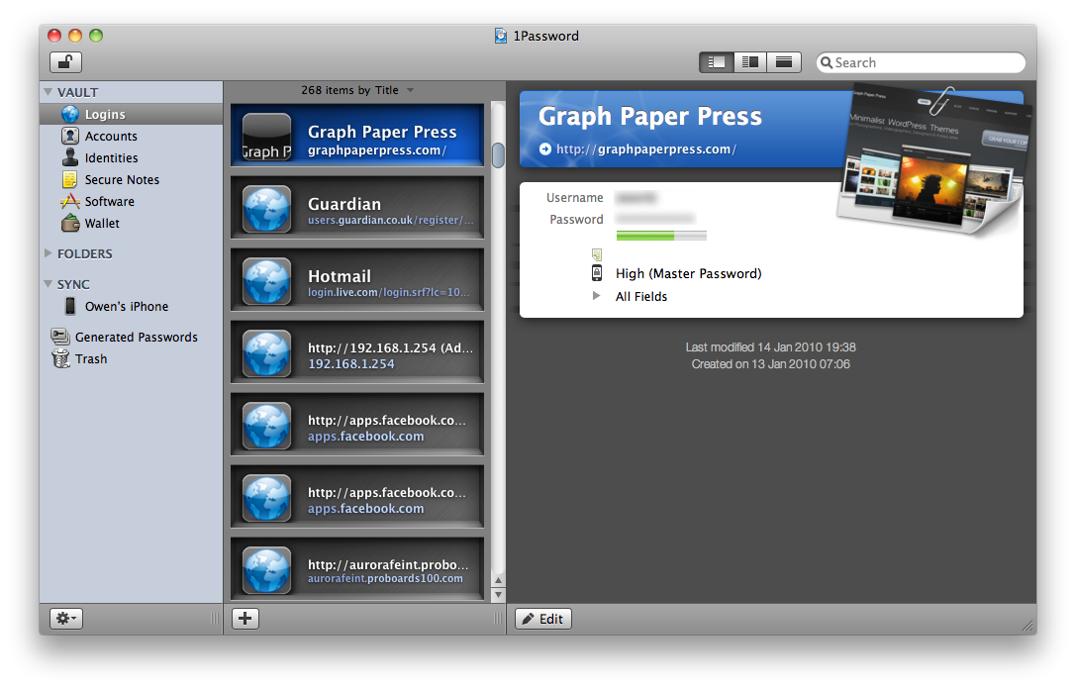Click the magnifier icon in Search
The height and width of the screenshot is (689, 1076).
click(x=827, y=62)
